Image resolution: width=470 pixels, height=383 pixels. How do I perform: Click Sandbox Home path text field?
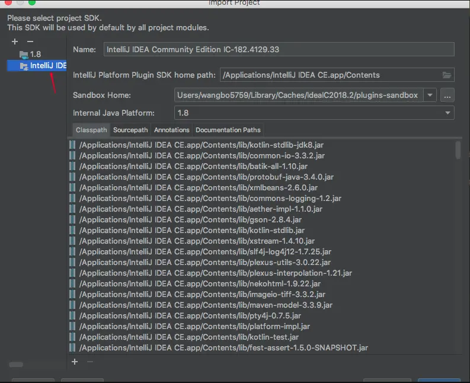tap(299, 95)
